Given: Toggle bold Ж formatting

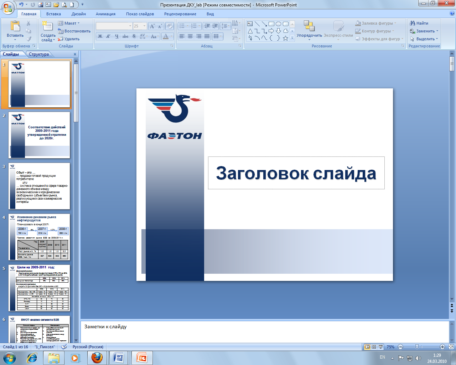Looking at the screenshot, I should pos(100,36).
